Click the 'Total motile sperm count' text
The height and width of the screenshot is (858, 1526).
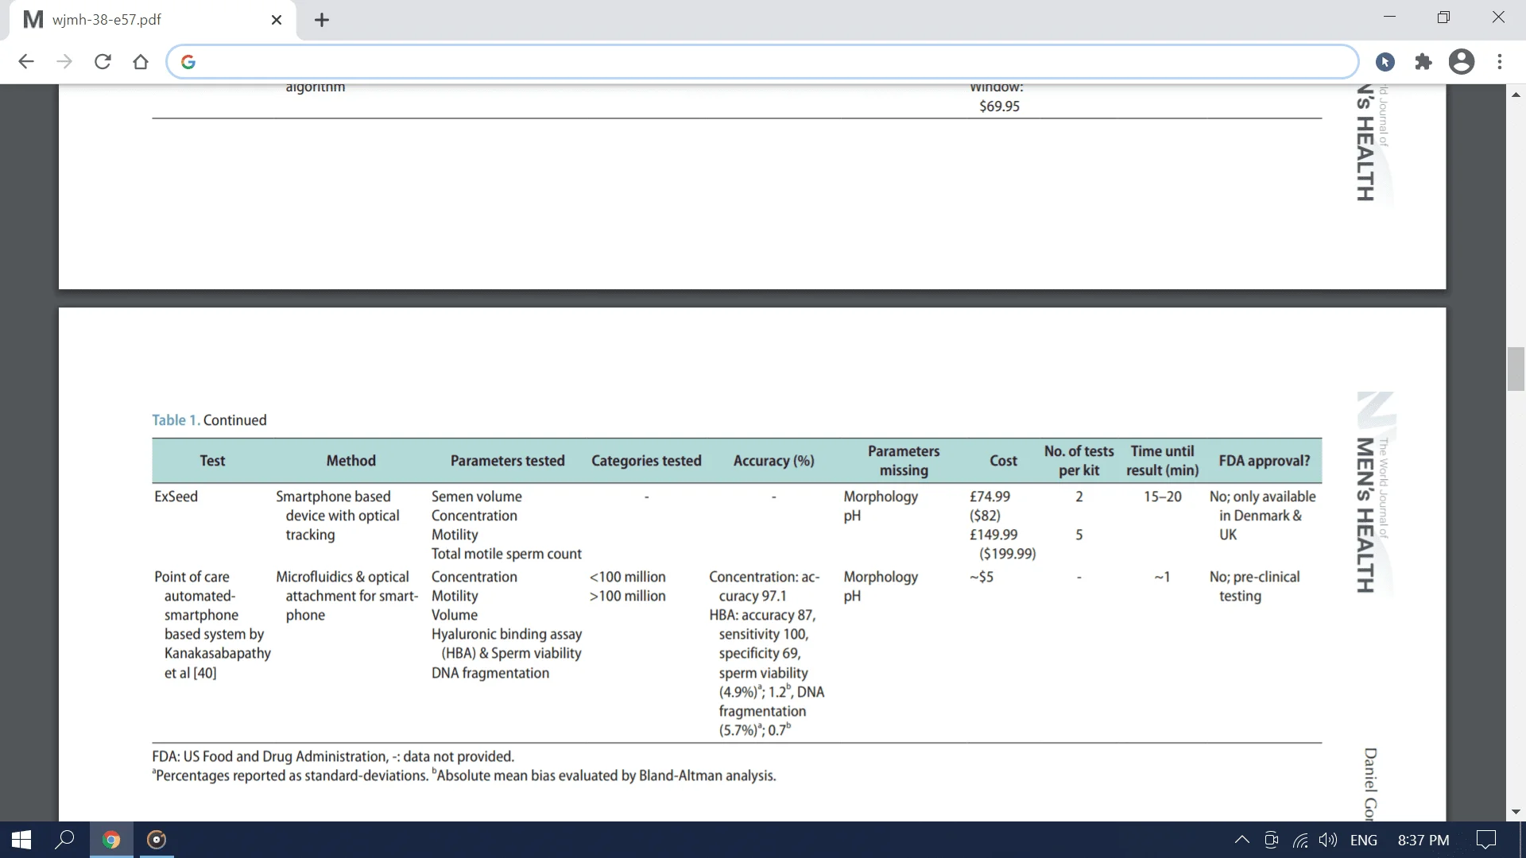(506, 554)
